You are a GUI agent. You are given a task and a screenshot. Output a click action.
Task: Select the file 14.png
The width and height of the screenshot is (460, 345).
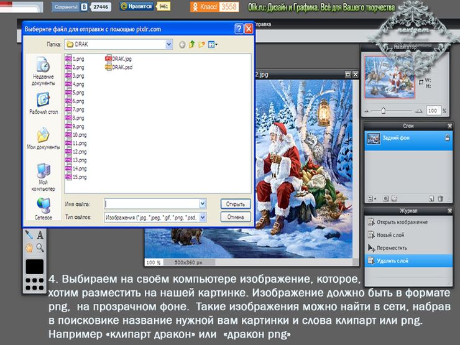pos(76,168)
